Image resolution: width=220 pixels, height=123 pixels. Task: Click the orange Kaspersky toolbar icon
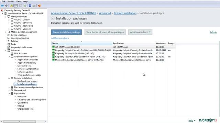click(40, 6)
